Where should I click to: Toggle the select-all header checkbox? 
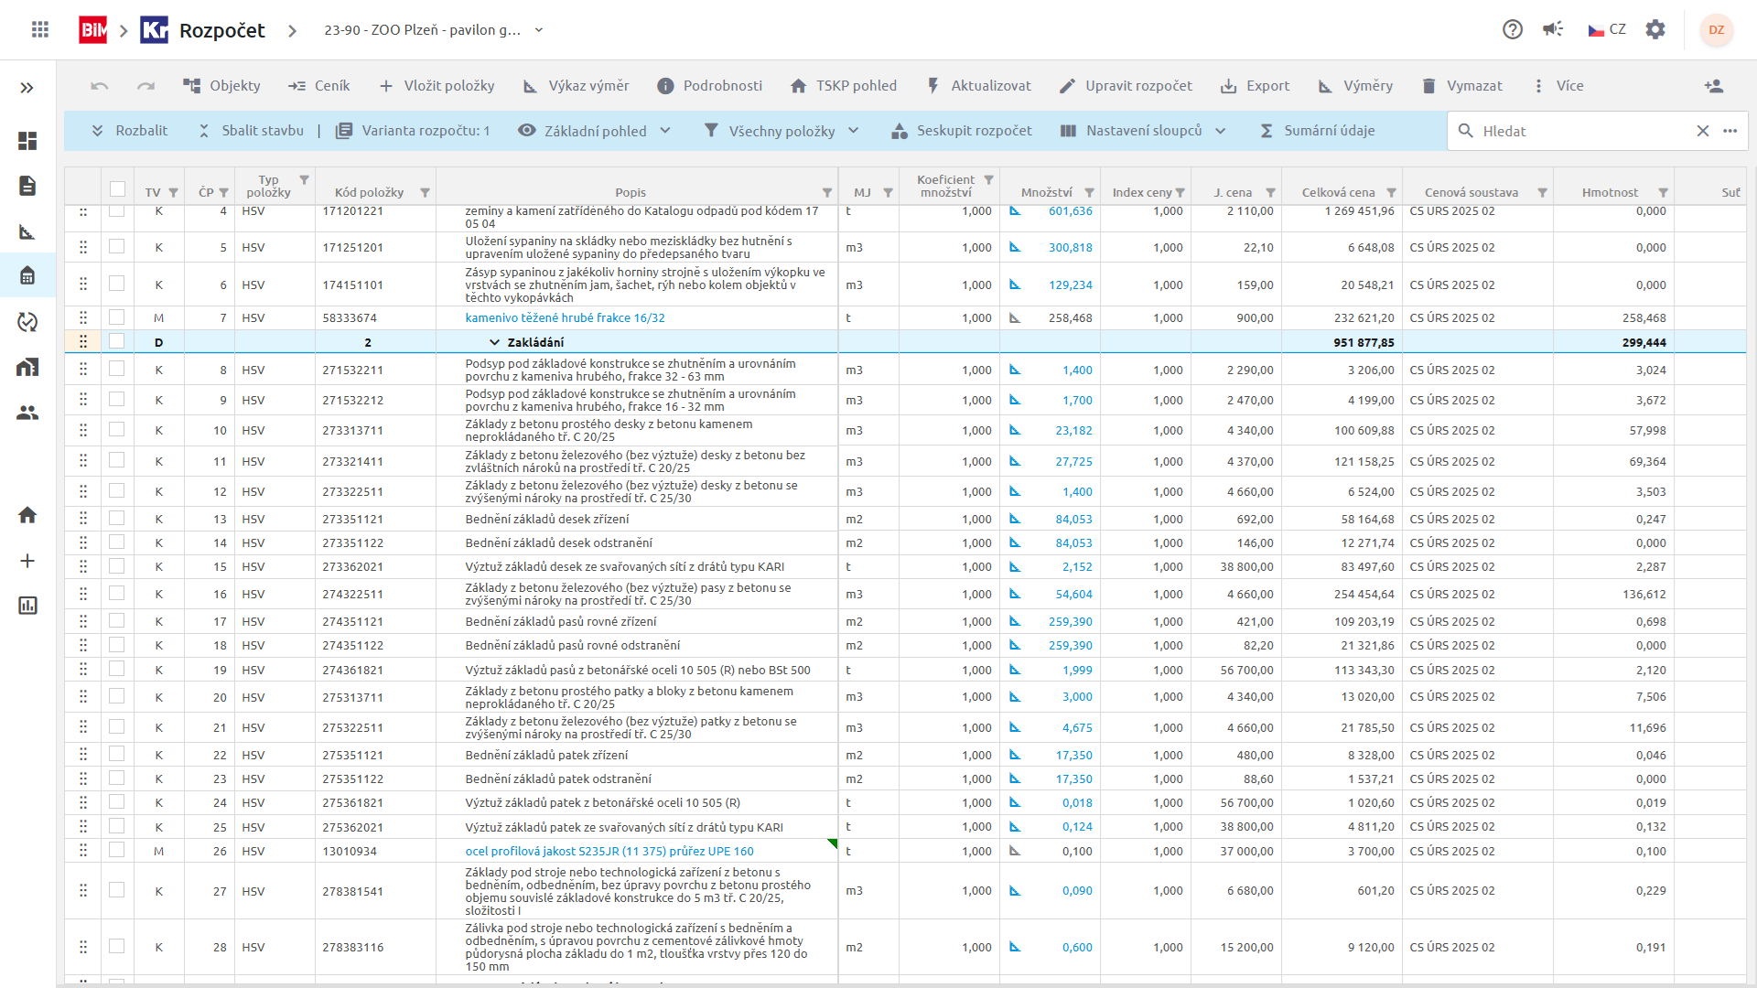(117, 189)
